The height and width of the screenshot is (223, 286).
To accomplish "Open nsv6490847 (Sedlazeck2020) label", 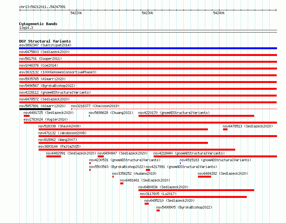I will (x=122, y=153).
